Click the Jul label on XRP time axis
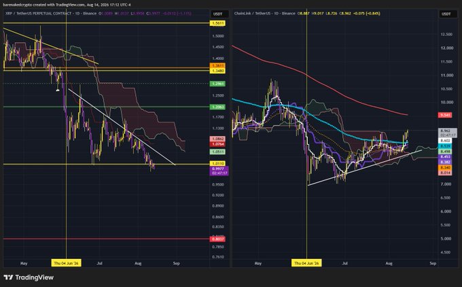 pyautogui.click(x=100, y=263)
